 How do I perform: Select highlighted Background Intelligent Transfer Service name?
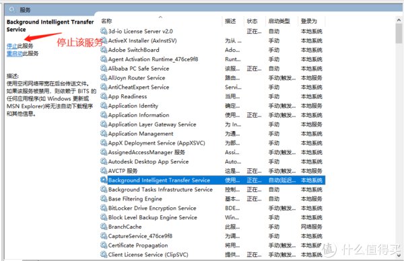point(159,180)
